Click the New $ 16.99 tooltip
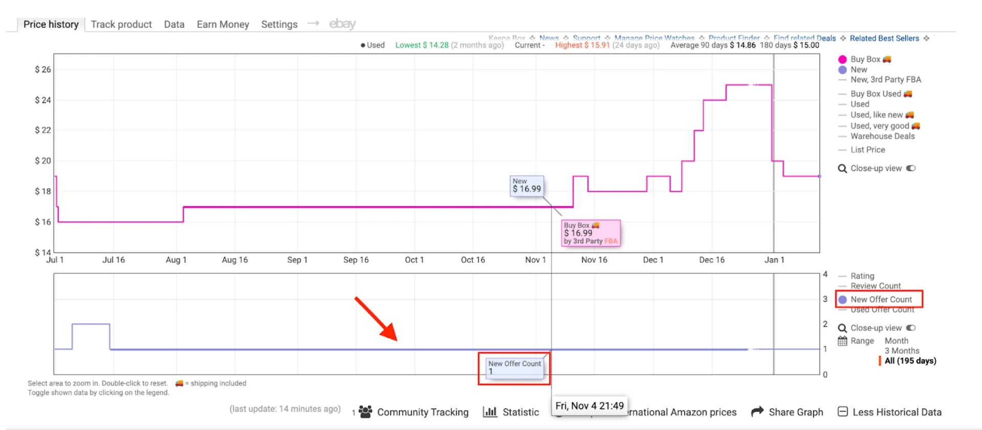 click(527, 186)
